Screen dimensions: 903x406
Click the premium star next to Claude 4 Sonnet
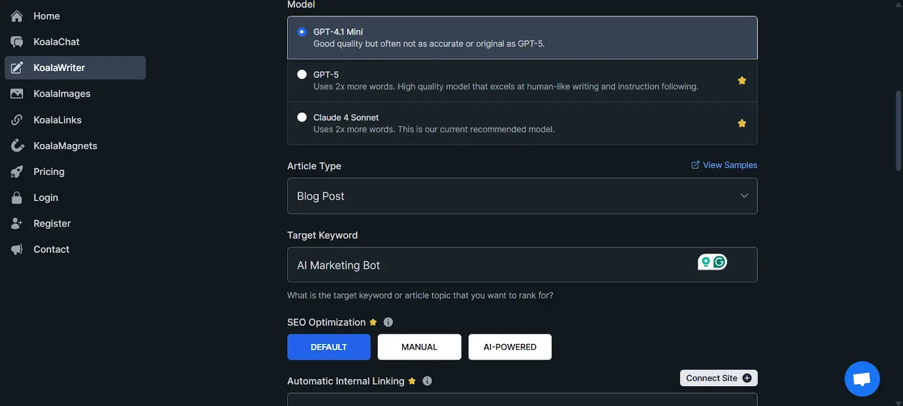coord(742,123)
